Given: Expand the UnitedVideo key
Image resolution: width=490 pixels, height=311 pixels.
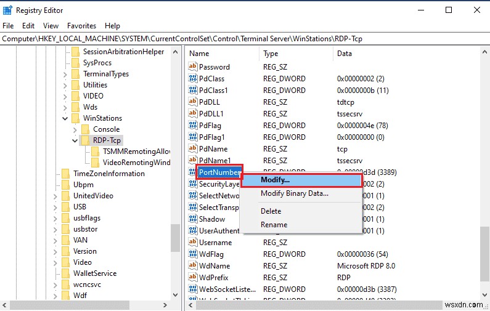Looking at the screenshot, I should (55, 196).
